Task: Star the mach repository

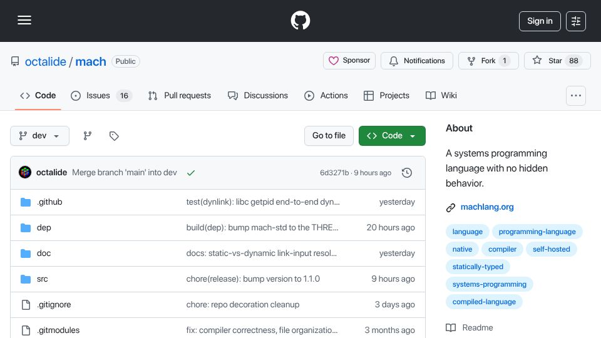Action: [557, 61]
